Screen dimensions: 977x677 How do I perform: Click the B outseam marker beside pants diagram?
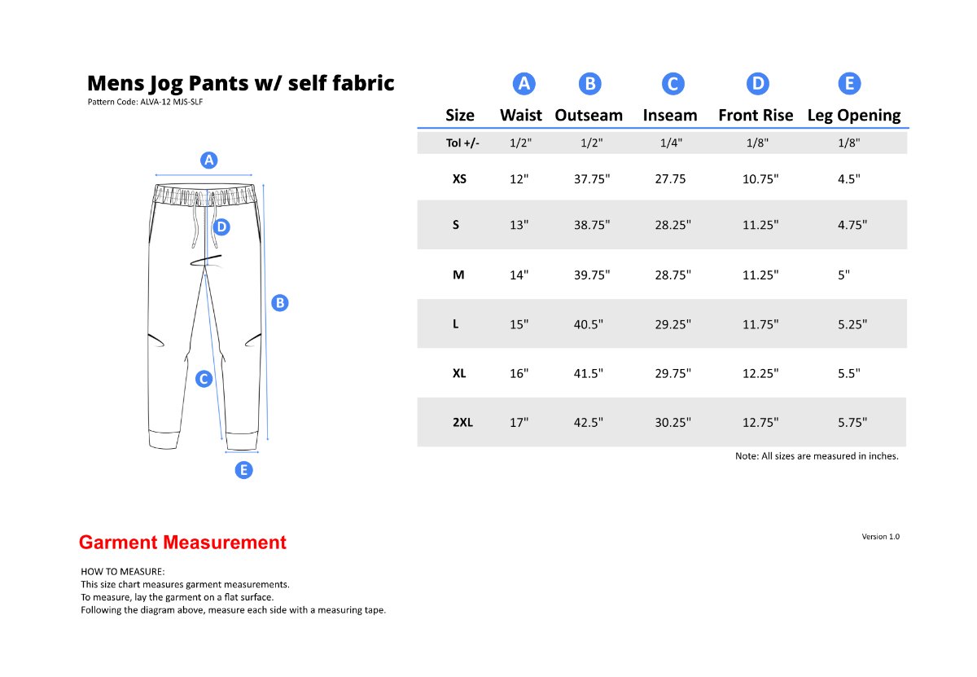[280, 302]
